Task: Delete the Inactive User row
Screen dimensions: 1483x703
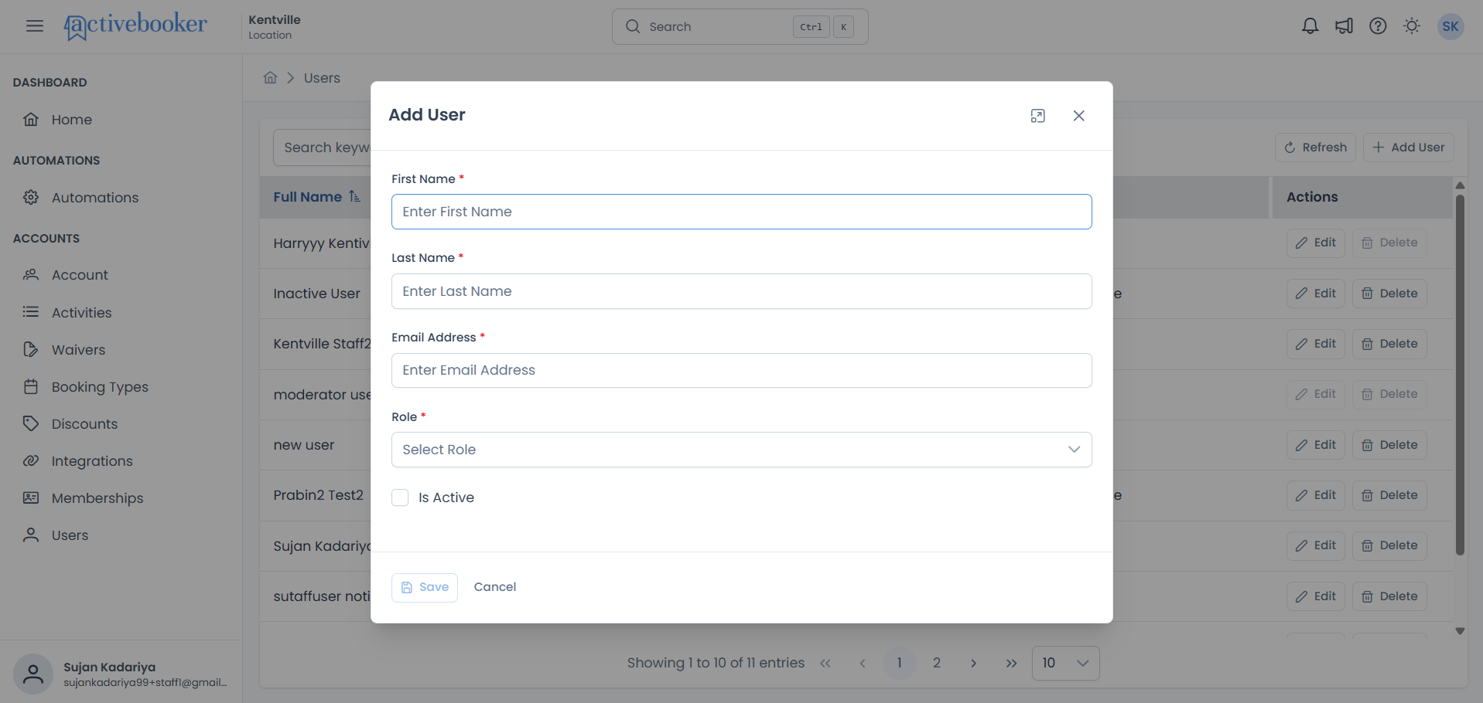Action: pyautogui.click(x=1389, y=294)
